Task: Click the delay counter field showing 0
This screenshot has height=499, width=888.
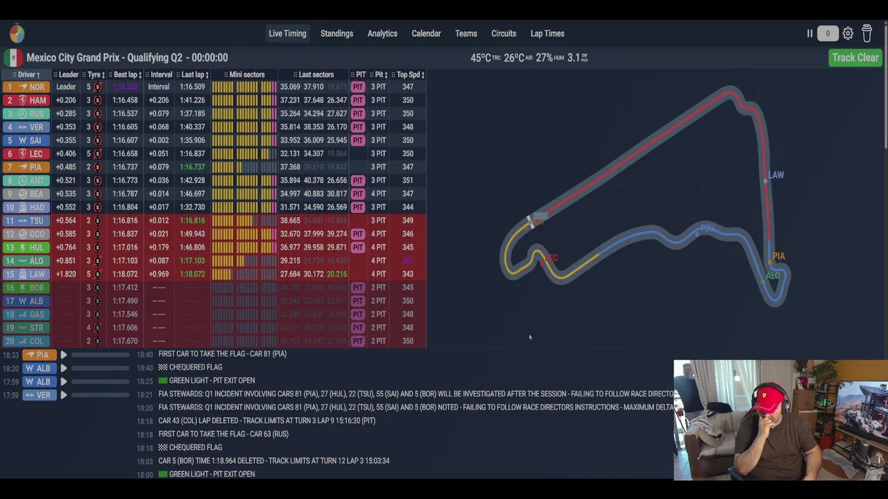Action: [828, 33]
